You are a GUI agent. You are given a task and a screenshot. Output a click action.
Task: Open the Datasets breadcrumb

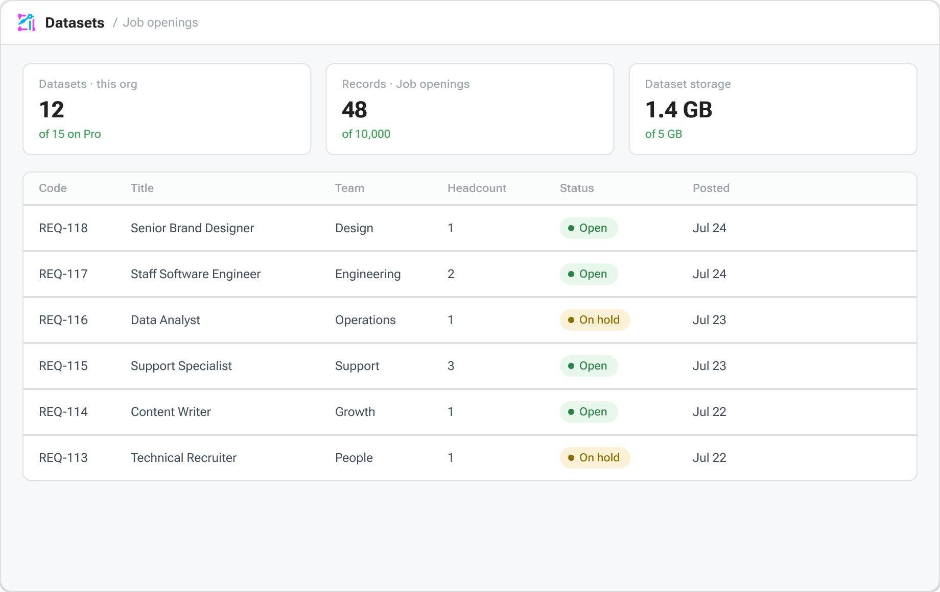[x=75, y=22]
